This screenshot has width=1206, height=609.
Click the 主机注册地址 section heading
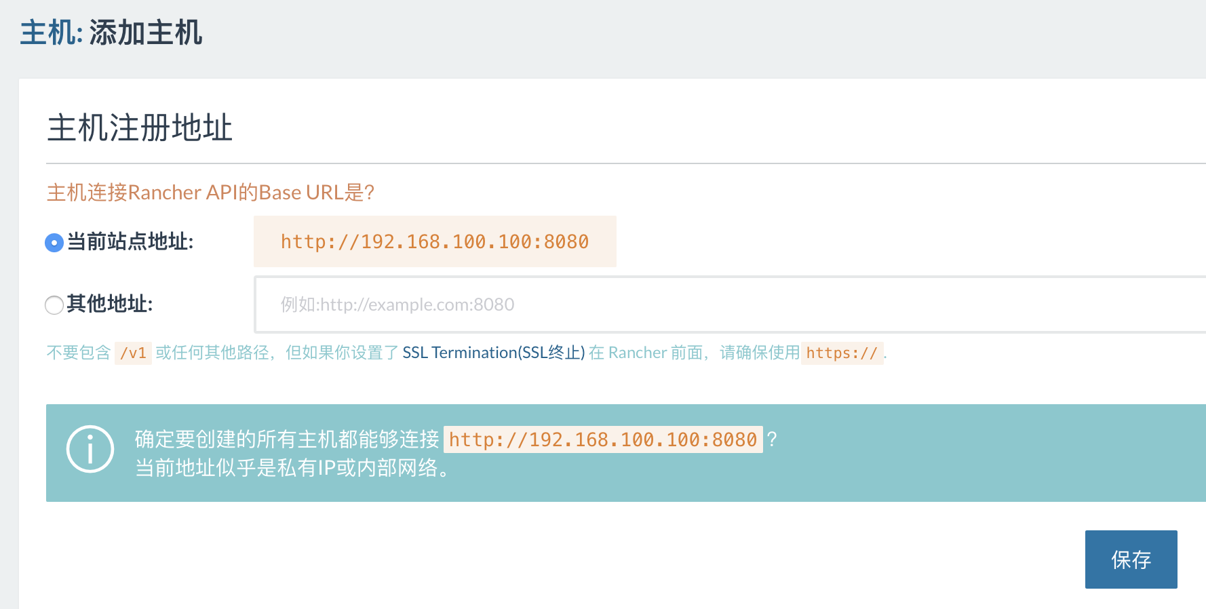tap(140, 127)
